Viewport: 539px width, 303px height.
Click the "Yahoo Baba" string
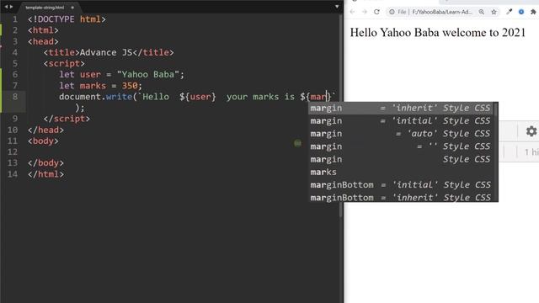pos(148,75)
